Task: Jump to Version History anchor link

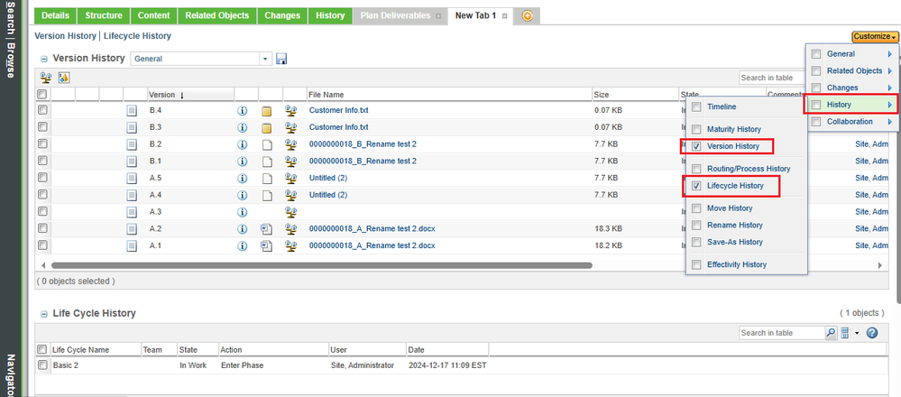Action: [x=65, y=35]
